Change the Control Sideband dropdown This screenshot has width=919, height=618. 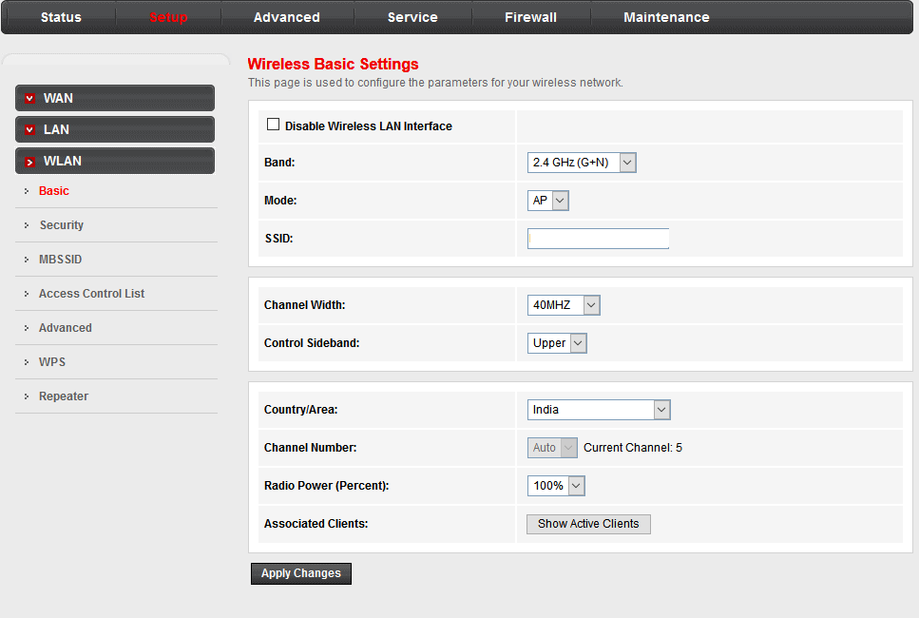tap(557, 343)
